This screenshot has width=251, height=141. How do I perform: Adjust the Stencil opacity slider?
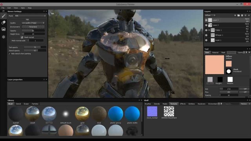coord(35,51)
